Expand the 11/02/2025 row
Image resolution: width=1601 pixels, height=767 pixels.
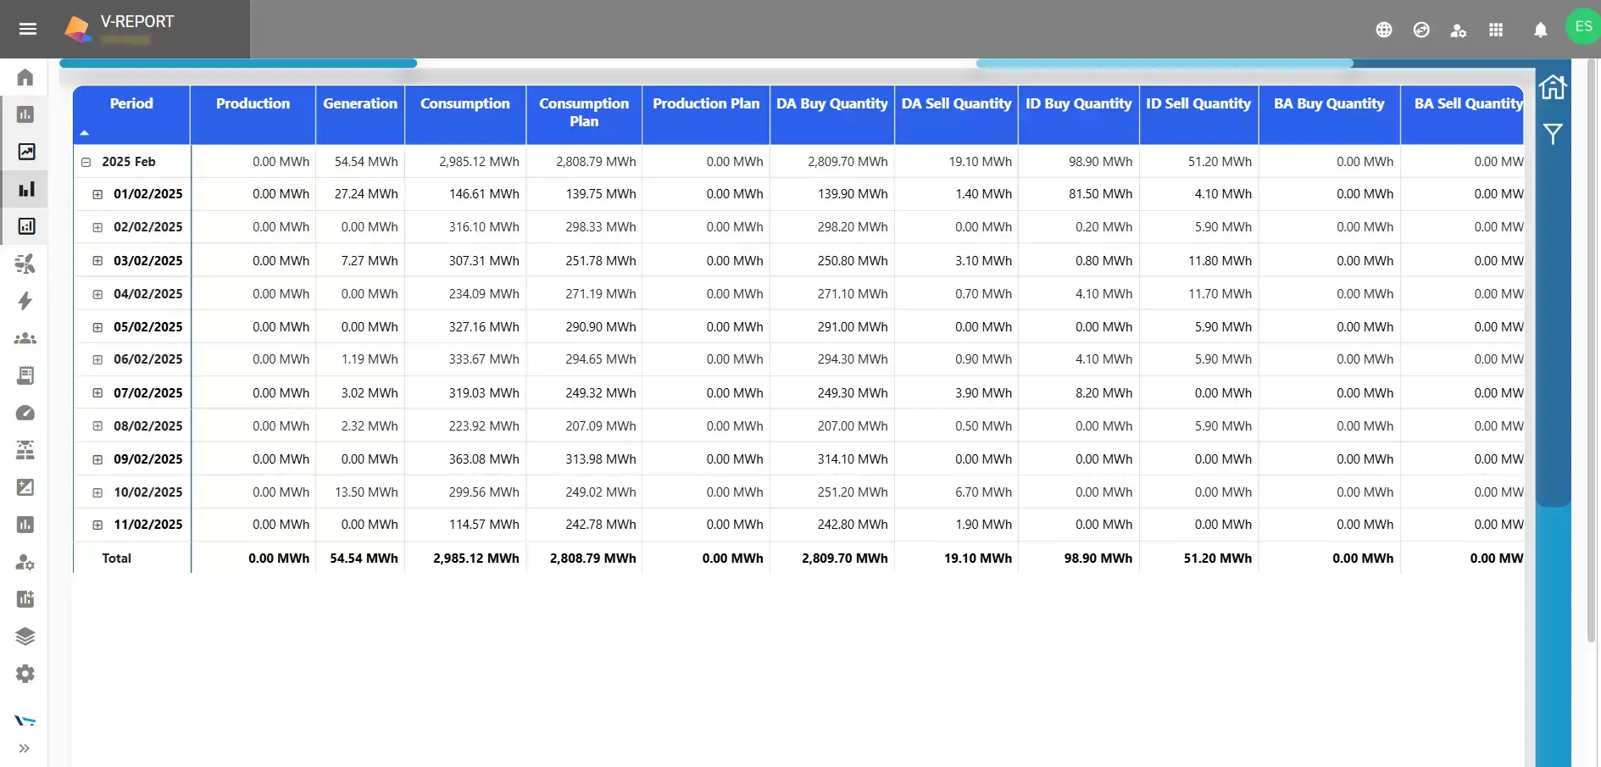97,525
